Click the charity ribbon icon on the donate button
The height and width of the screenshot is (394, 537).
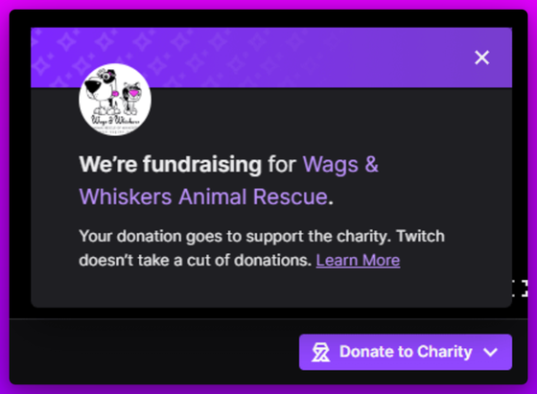[321, 352]
